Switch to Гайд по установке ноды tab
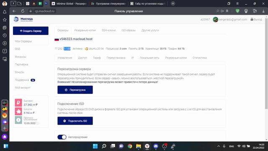The image size is (268, 151). click(x=148, y=3)
